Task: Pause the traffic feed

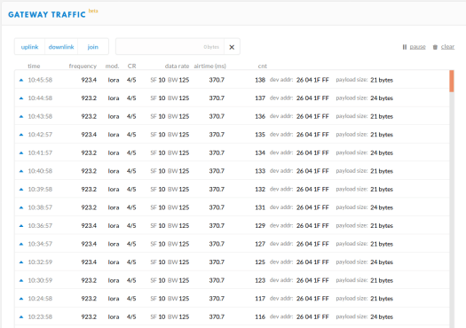Action: [417, 47]
